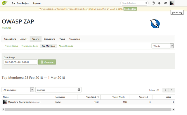This screenshot has height=115, width=187.
Task: Click Magdalena Giannantonio's avatar in table
Action: (5, 102)
